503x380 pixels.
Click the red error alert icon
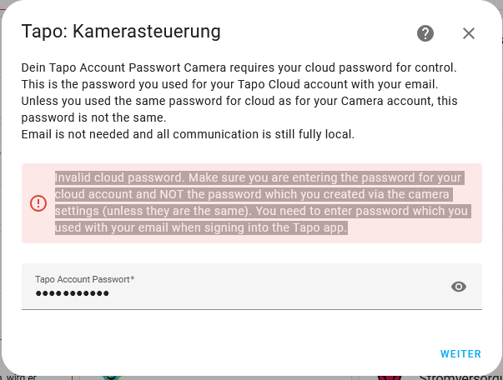pos(38,203)
